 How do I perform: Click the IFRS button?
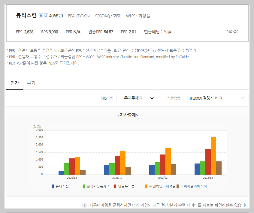(x=107, y=98)
